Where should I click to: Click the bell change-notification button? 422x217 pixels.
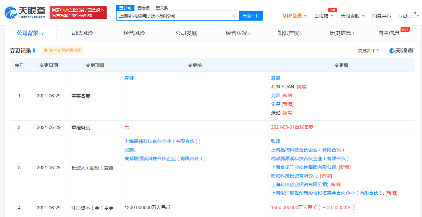62,51
